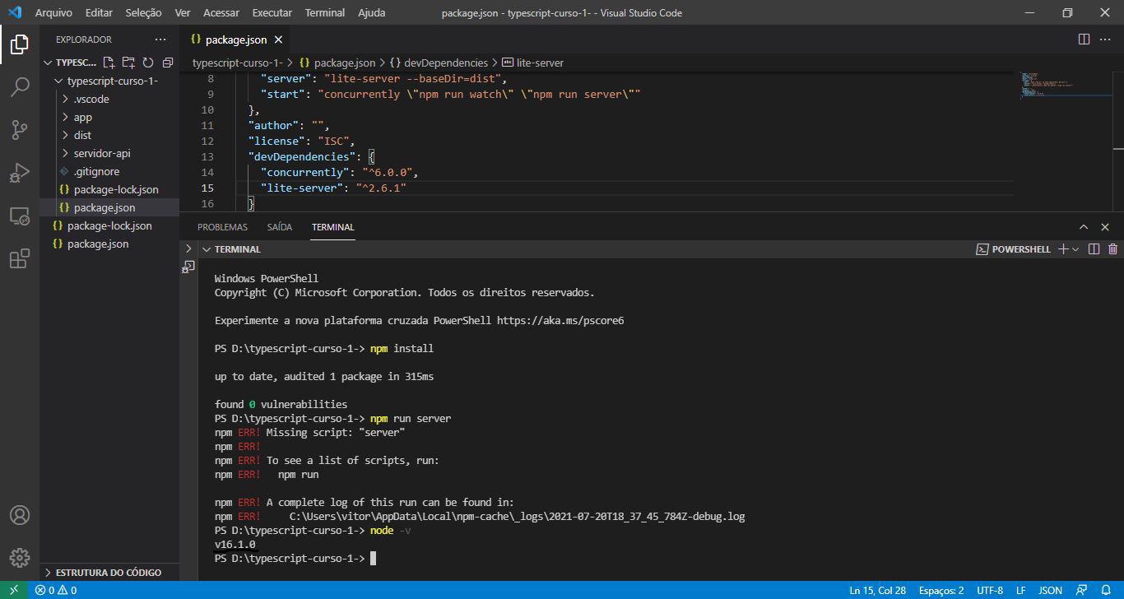This screenshot has height=599, width=1124.
Task: Open .gitignore file in explorer
Action: click(x=96, y=171)
